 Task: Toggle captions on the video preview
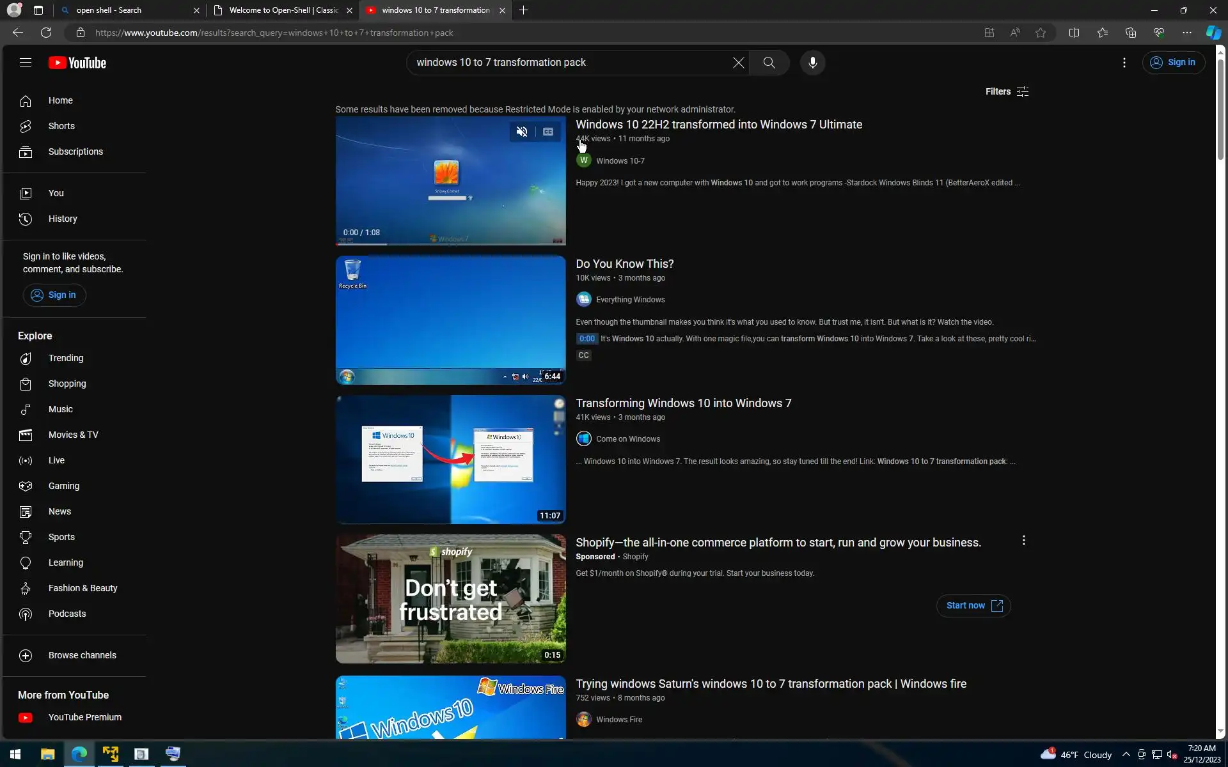[548, 132]
